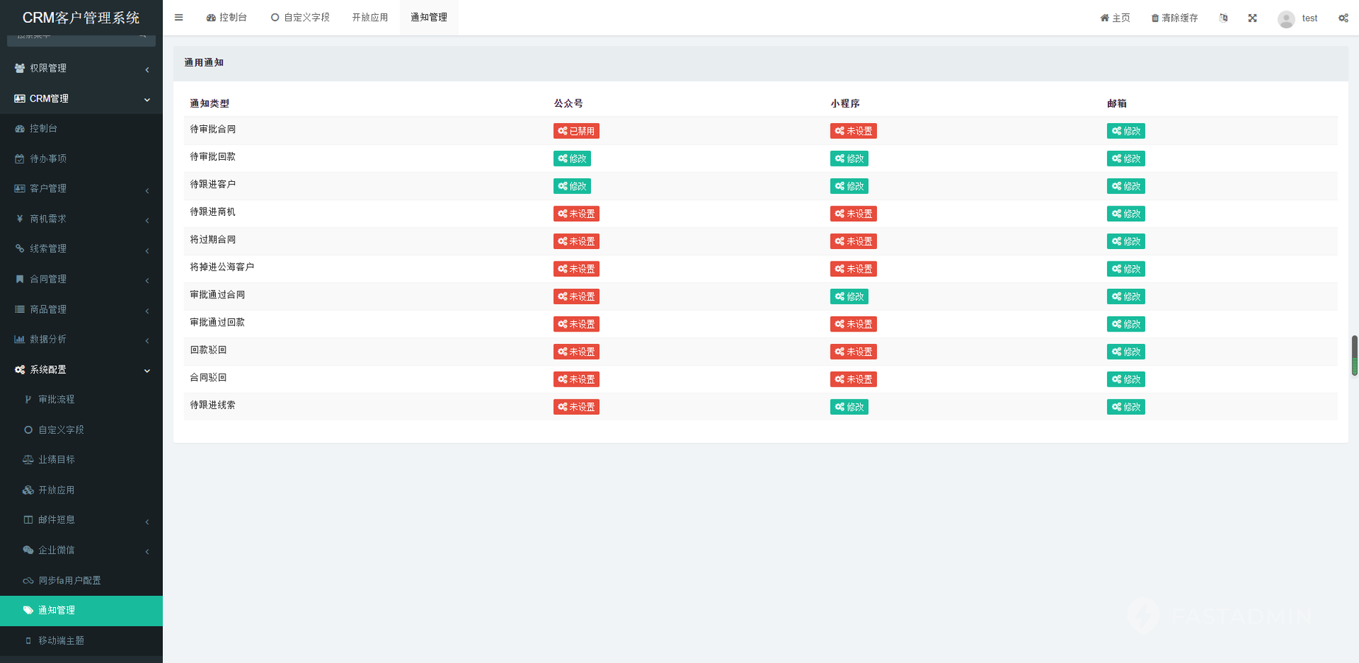Image resolution: width=1359 pixels, height=663 pixels.
Task: Collapse the 系统配置 section
Action: click(81, 369)
